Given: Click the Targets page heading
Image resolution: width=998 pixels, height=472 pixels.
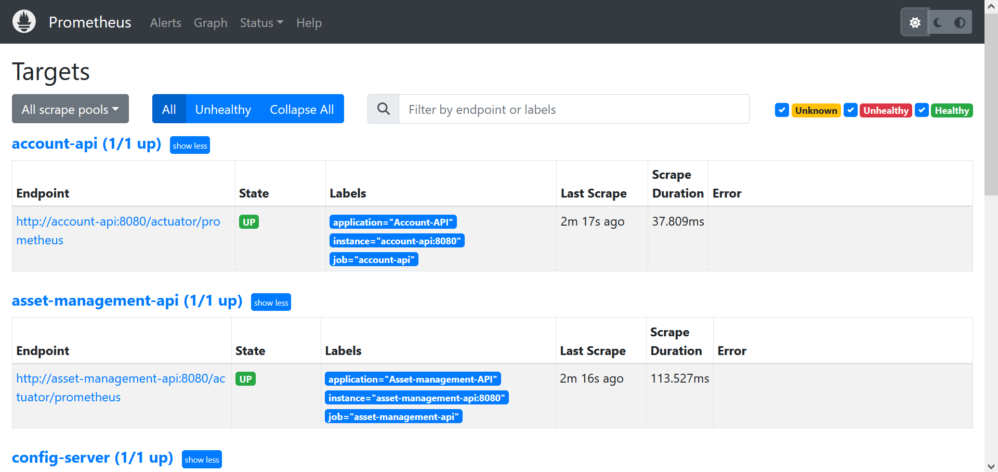Looking at the screenshot, I should [51, 72].
